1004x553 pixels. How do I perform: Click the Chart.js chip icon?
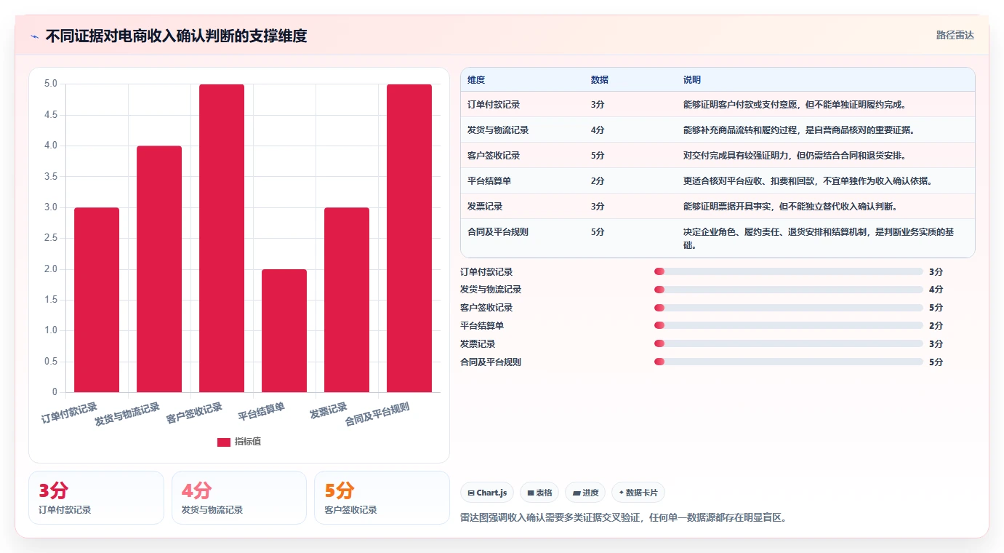tap(471, 493)
